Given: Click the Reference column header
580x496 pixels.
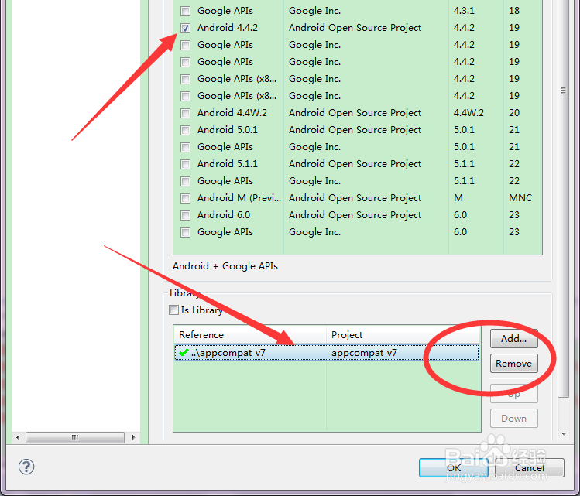Looking at the screenshot, I should (249, 334).
